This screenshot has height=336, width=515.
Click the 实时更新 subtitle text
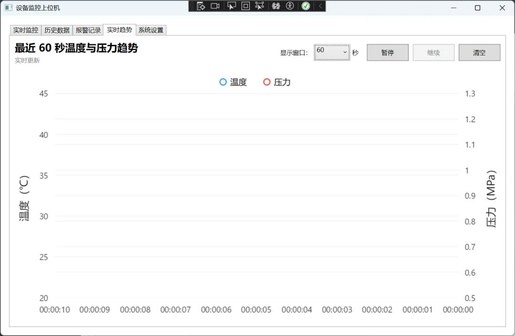coord(27,61)
